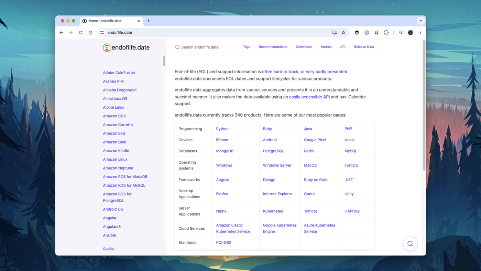
Task: Open the Extensions puzzle icon
Action: (x=386, y=32)
